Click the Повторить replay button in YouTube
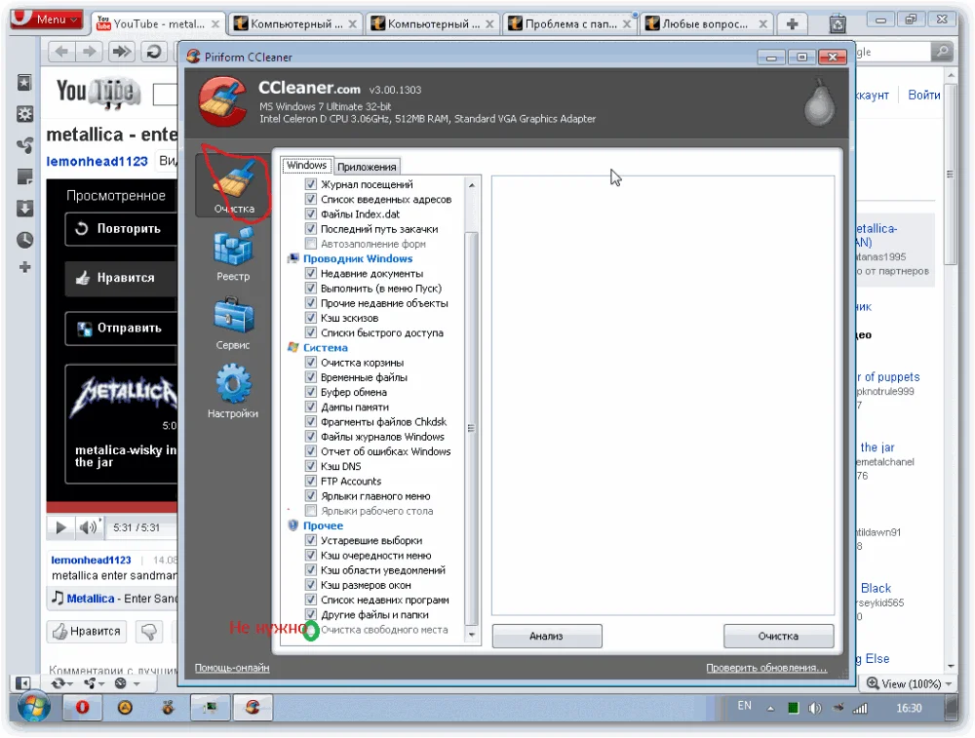This screenshot has width=975, height=738. tap(121, 229)
